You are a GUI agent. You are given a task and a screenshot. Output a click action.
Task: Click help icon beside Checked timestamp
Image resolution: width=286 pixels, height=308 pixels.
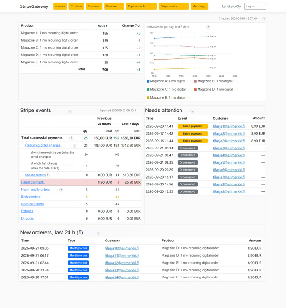click(x=264, y=18)
